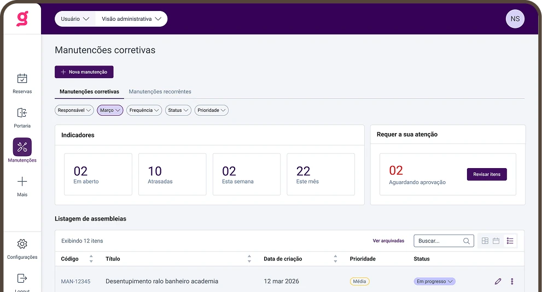
Task: Open the Visão administrativa dropdown
Action: point(131,19)
